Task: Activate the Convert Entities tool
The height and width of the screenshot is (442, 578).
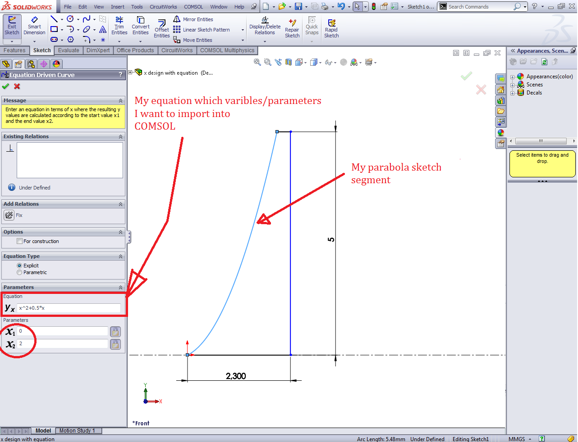Action: point(141,26)
